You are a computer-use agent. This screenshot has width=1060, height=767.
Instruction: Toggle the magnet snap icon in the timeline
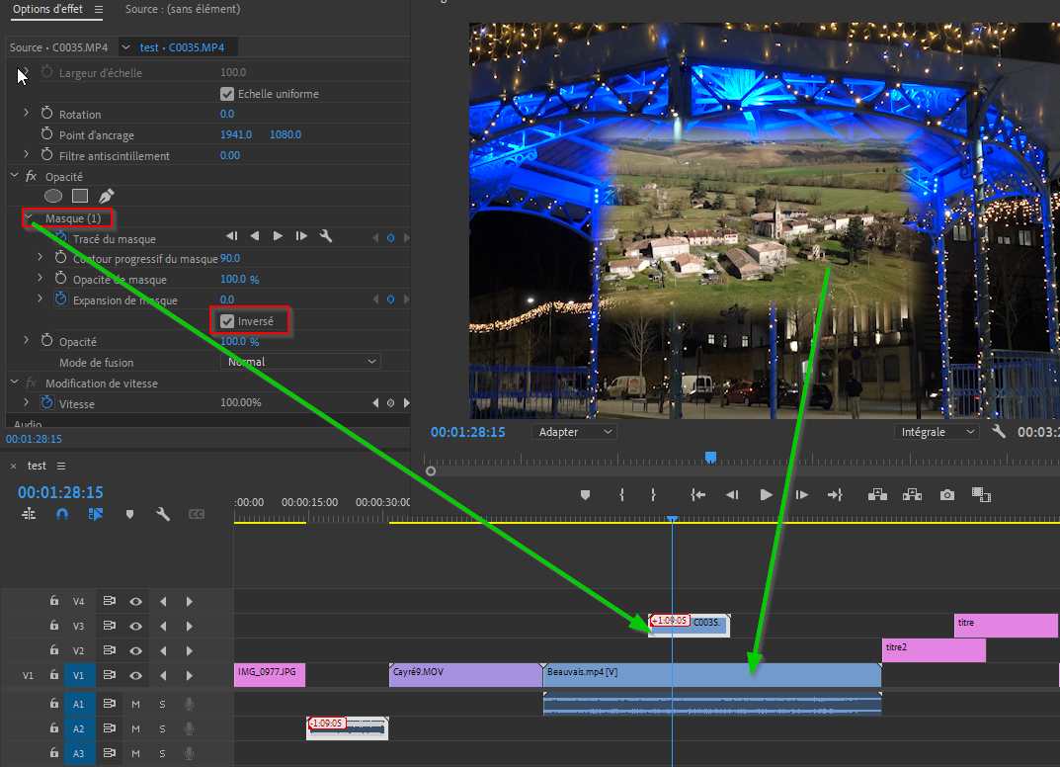click(x=61, y=514)
